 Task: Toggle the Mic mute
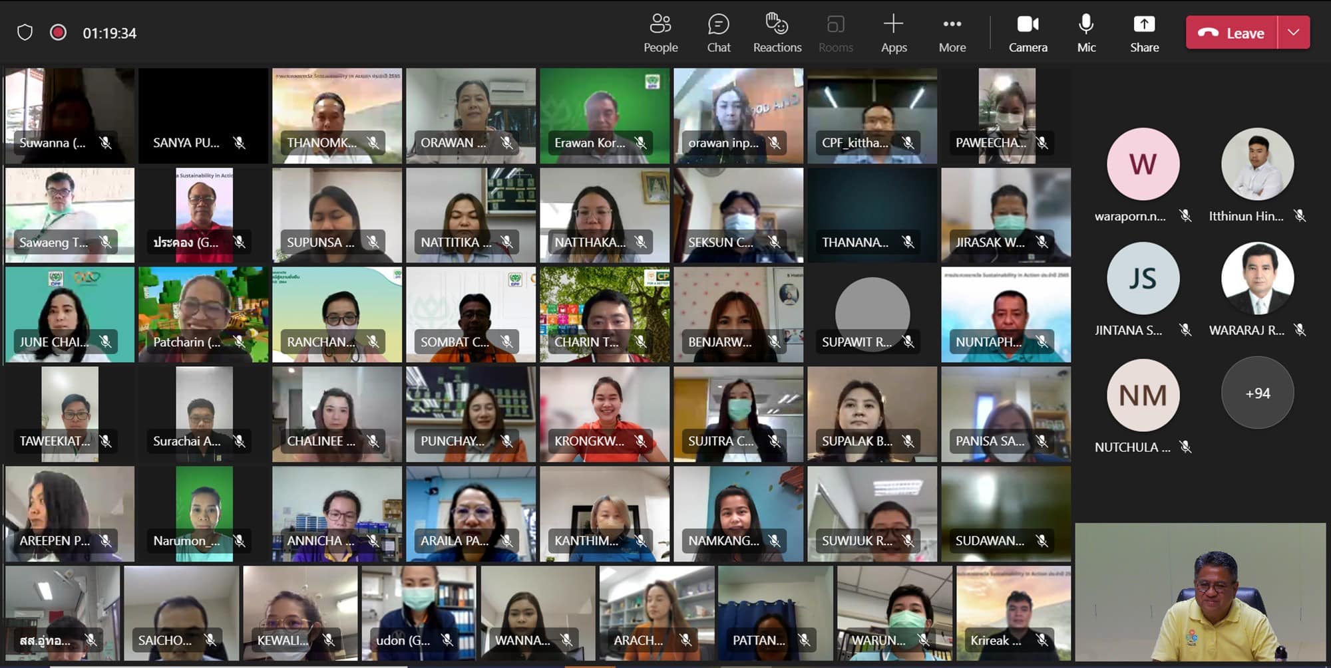coord(1086,33)
